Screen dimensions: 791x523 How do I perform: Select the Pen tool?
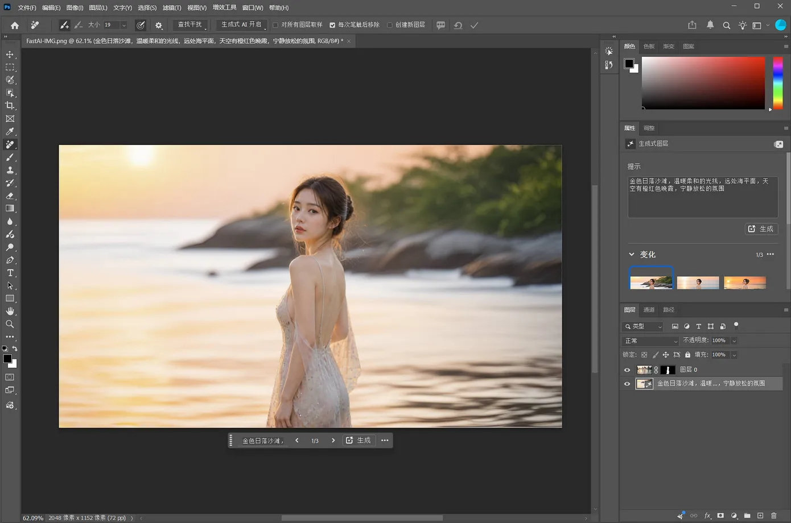pos(10,260)
